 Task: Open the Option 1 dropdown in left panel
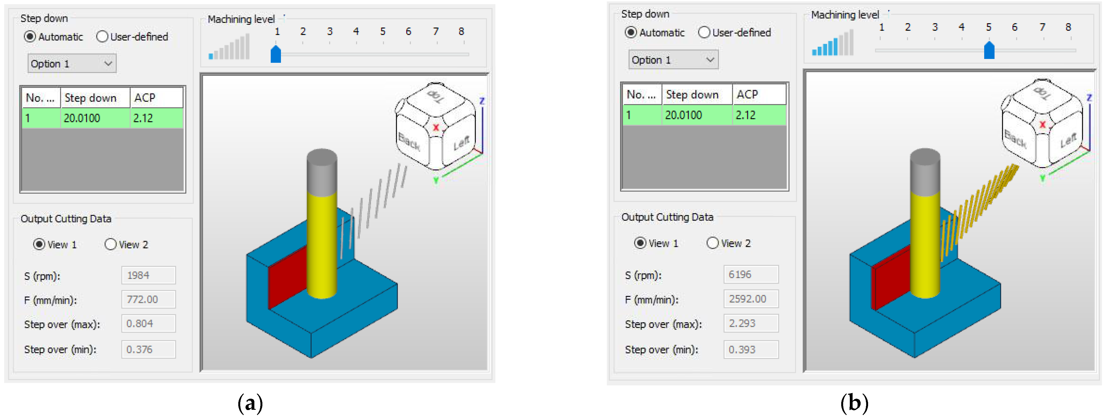point(72,64)
